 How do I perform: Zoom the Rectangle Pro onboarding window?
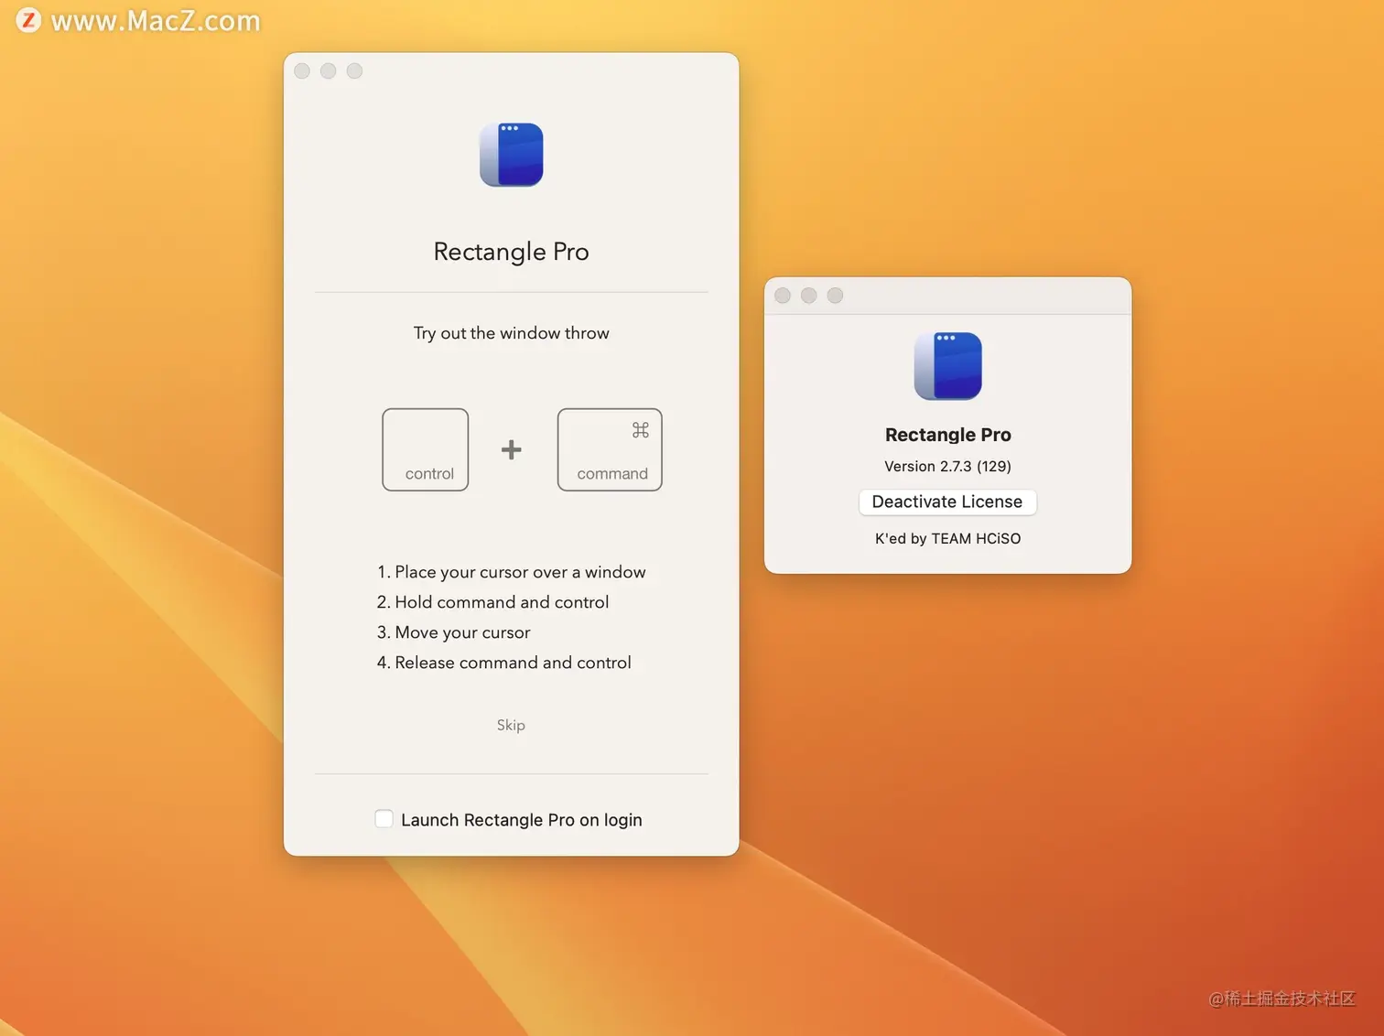pos(355,71)
